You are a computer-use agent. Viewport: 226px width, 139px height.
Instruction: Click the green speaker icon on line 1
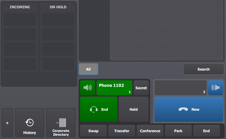pos(88,87)
